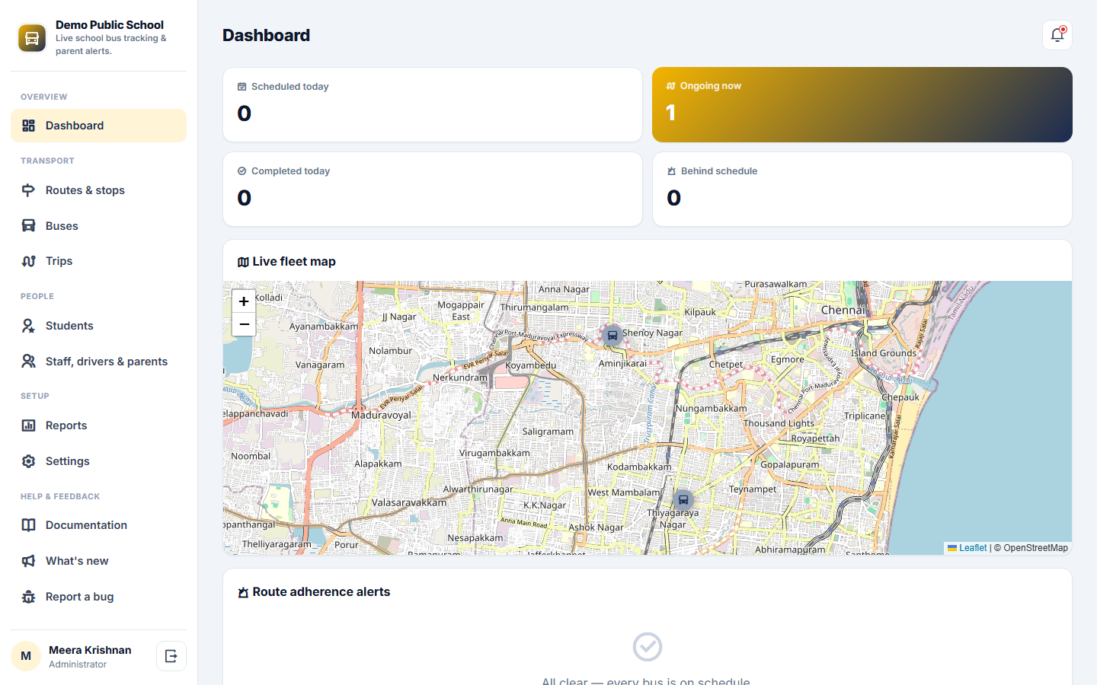The width and height of the screenshot is (1097, 685).
Task: Click the Route adherence alerts heading icon
Action: tap(243, 592)
